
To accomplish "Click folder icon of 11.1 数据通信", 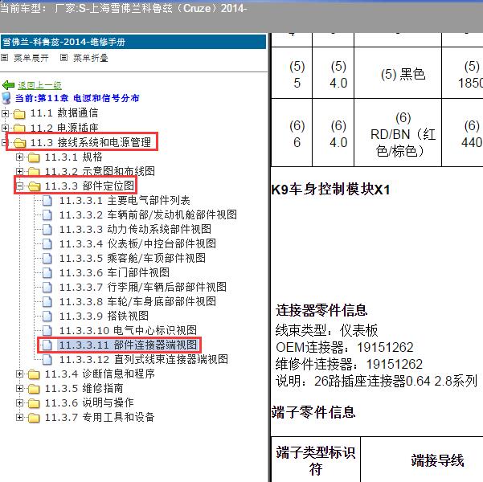I will tap(19, 114).
